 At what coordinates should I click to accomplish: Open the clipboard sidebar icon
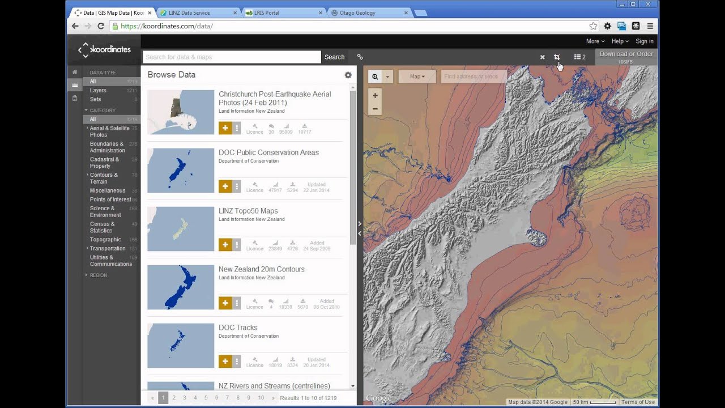coord(74,98)
